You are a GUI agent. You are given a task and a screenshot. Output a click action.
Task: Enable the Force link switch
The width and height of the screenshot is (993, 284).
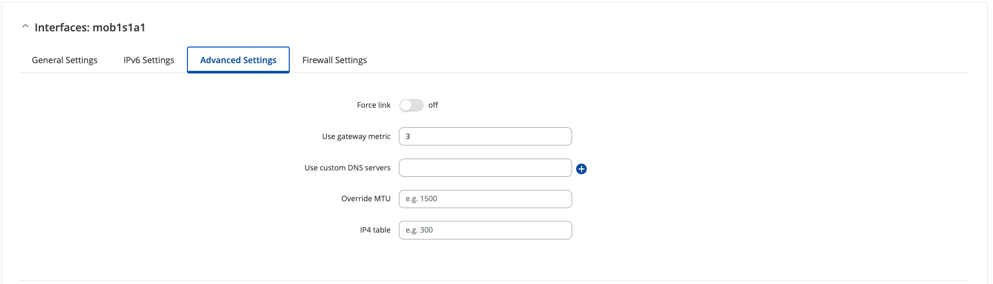[411, 105]
